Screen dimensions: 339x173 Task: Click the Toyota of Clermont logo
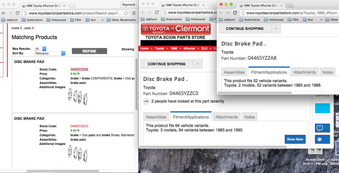(175, 29)
